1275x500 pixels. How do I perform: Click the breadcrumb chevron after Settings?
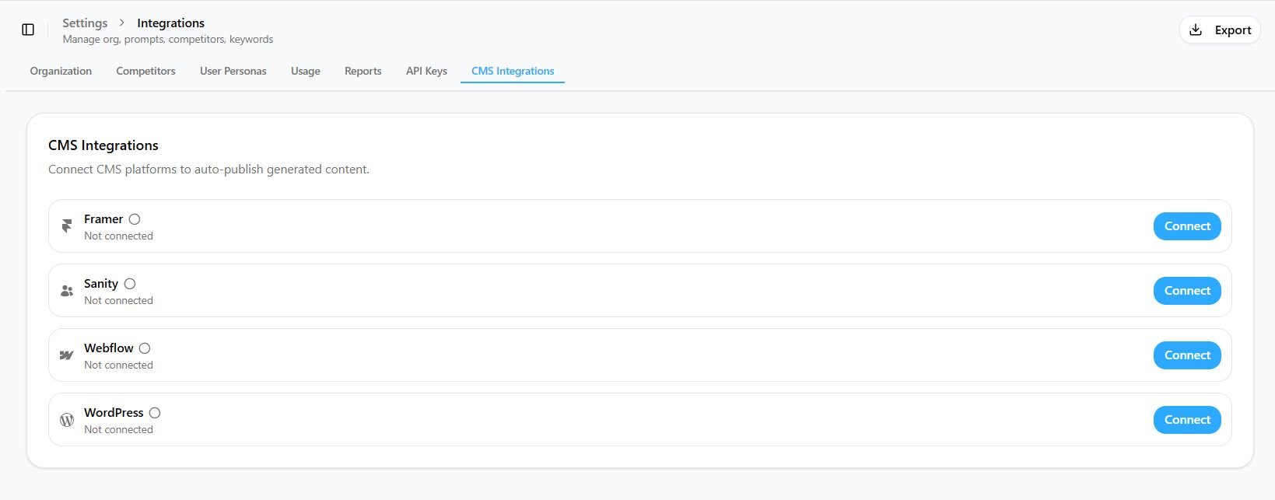pyautogui.click(x=122, y=23)
